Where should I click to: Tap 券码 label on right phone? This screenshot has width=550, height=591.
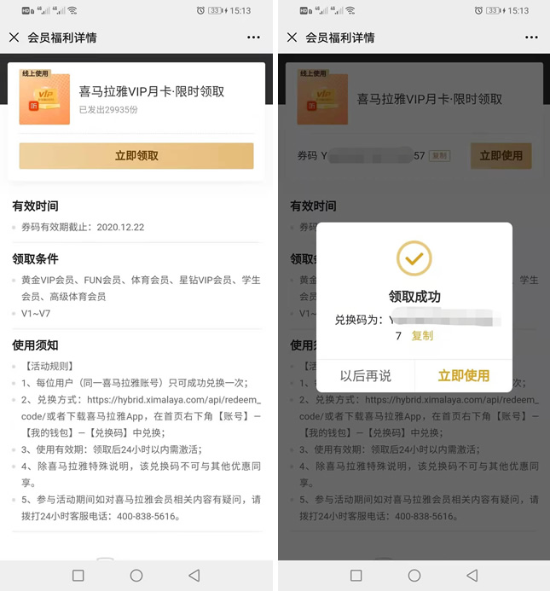point(307,156)
